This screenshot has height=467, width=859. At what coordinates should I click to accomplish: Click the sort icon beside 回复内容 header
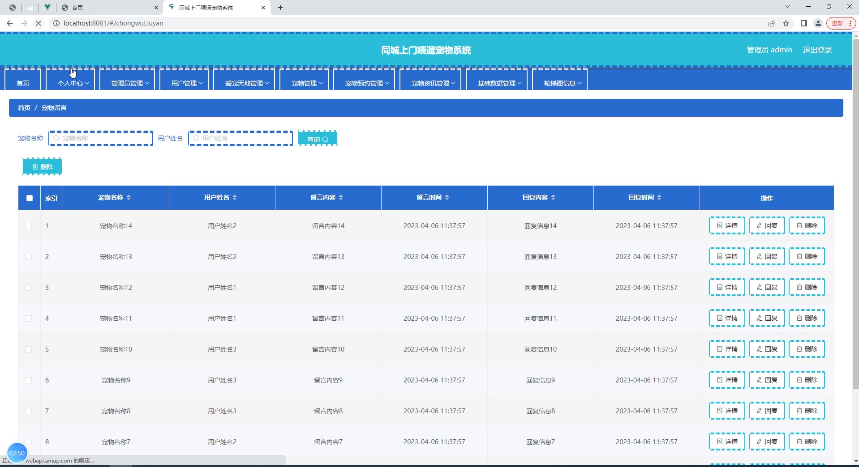coord(553,197)
